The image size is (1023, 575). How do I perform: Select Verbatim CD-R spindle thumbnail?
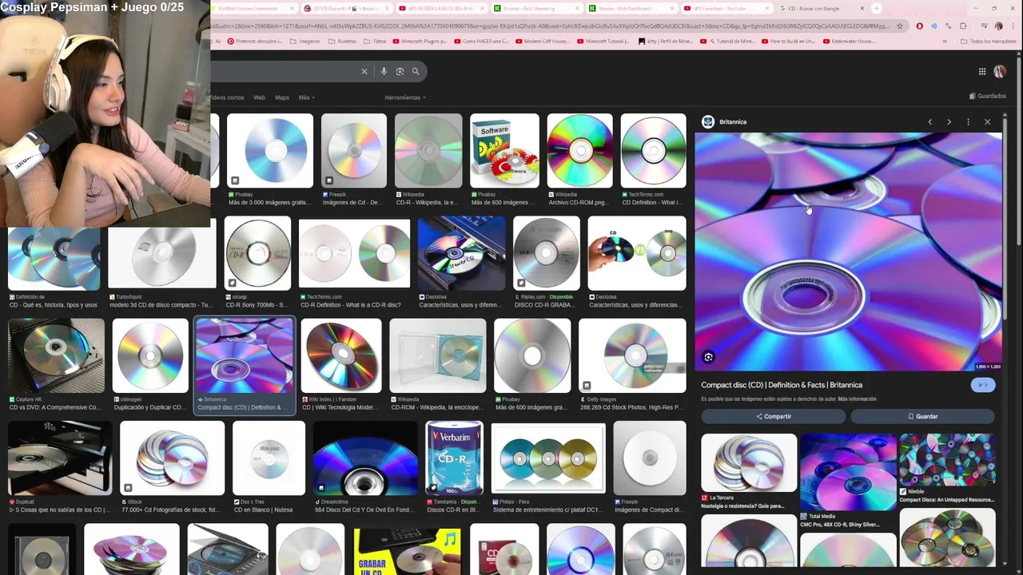pos(454,458)
